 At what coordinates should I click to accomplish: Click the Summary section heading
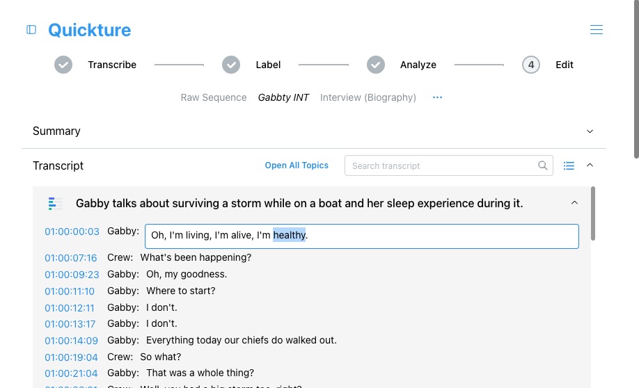(56, 131)
